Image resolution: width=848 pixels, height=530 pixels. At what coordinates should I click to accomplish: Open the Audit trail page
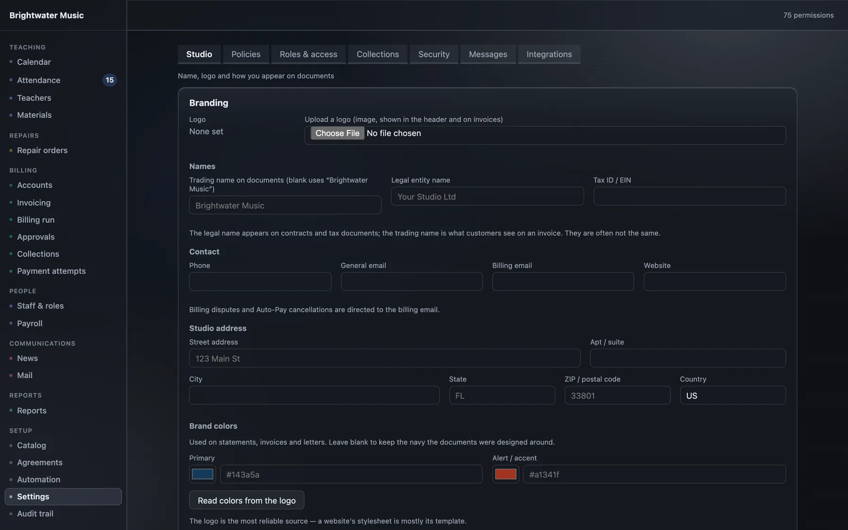click(x=35, y=514)
